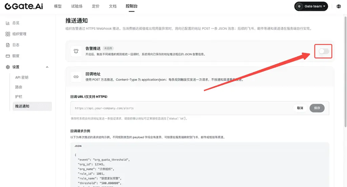Open 额度 in the sidebar
This screenshot has width=347, height=187.
(16, 56)
